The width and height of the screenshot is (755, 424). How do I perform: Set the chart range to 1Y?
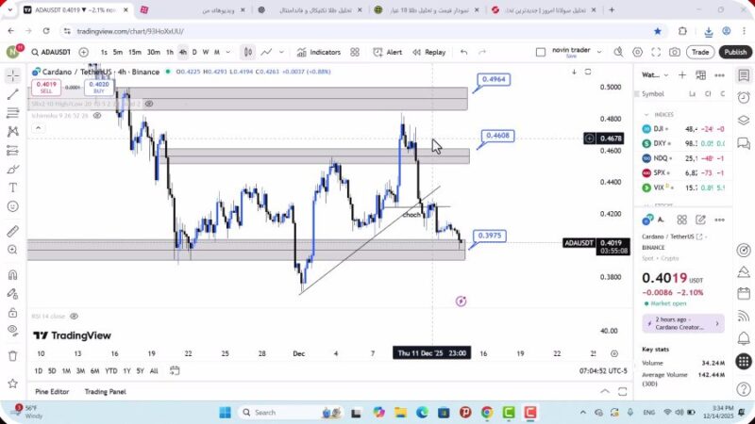click(x=126, y=370)
